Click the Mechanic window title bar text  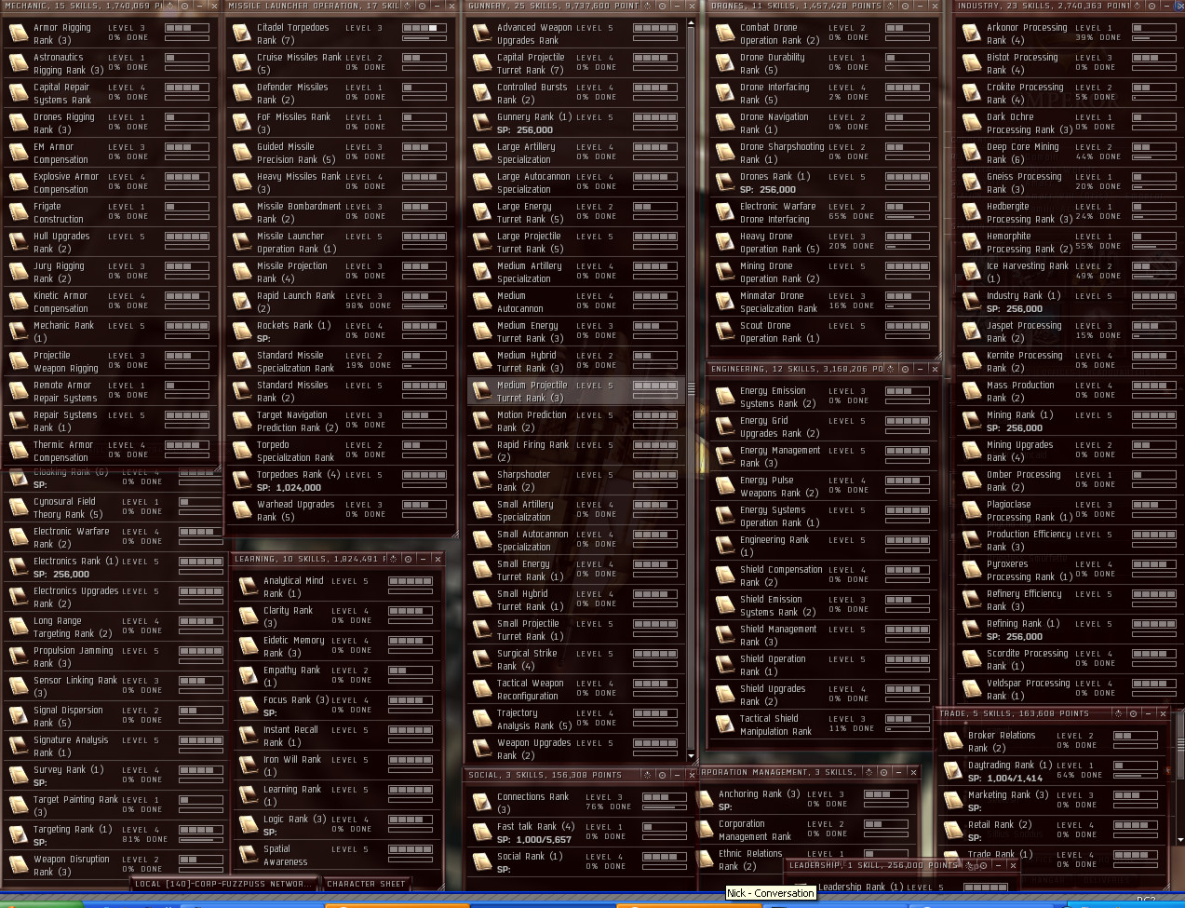(x=82, y=6)
